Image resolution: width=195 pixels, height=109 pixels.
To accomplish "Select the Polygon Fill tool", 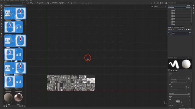I will pyautogui.click(x=1, y=13).
